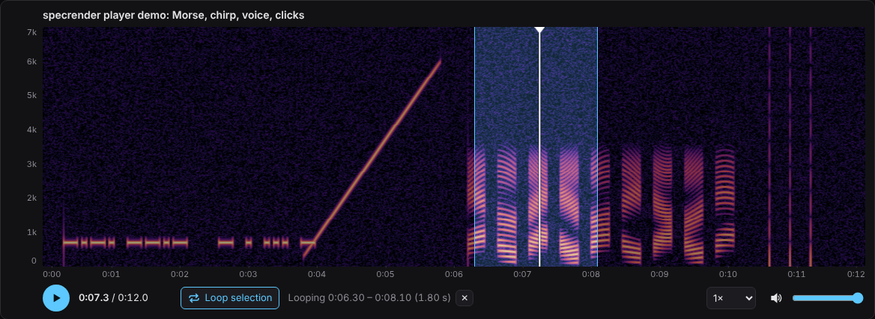Click the diagonal chirp line in spectrogram
The image size is (875, 319).
372,159
